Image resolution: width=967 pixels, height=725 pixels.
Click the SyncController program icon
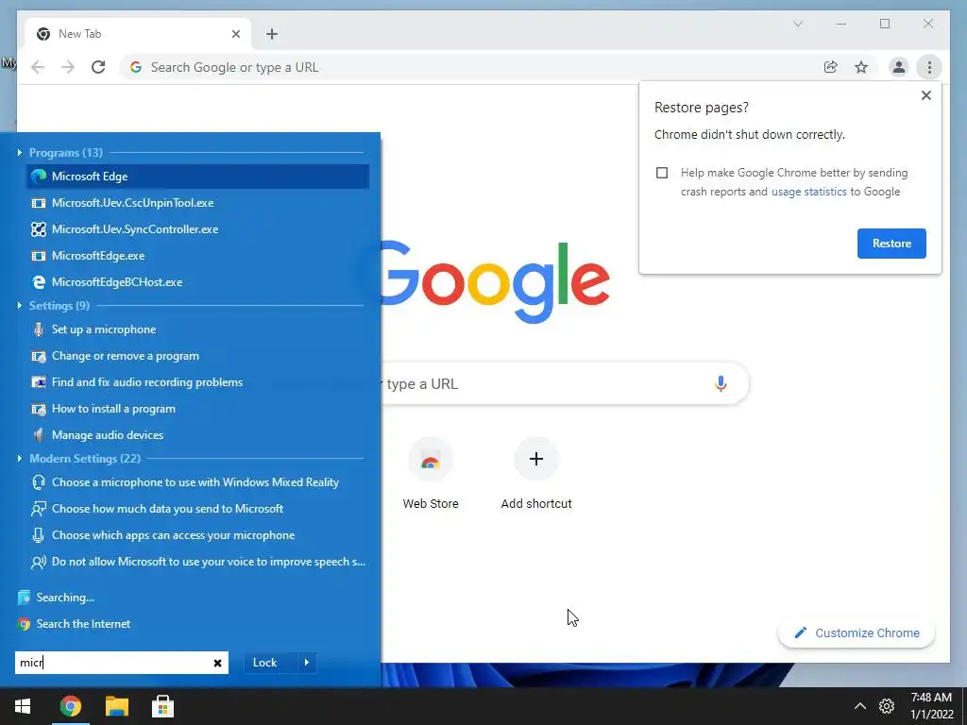(x=39, y=229)
